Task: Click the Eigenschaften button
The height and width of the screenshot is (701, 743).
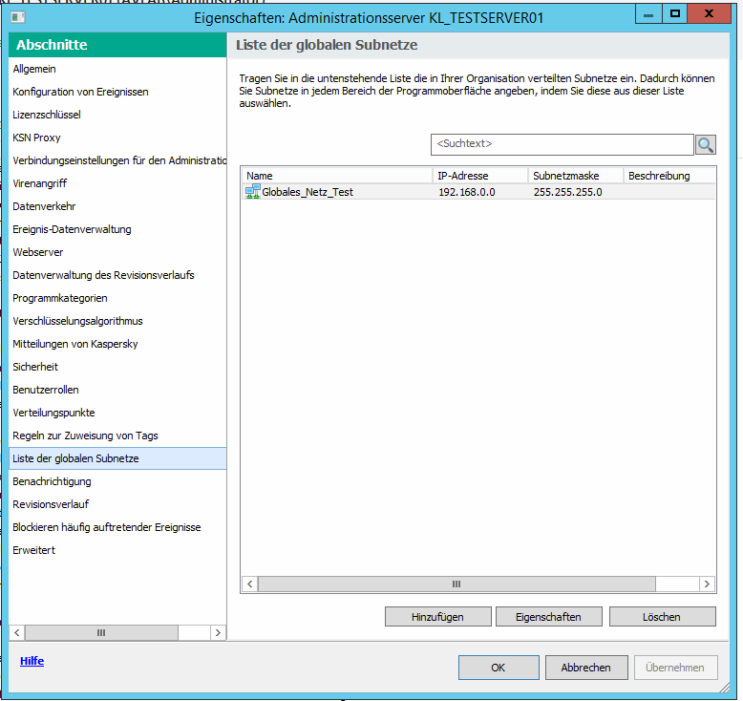Action: [549, 617]
